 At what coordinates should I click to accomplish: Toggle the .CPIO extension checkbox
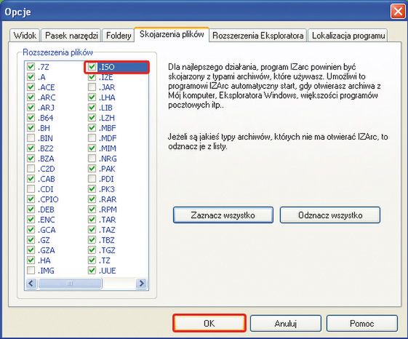pos(31,199)
